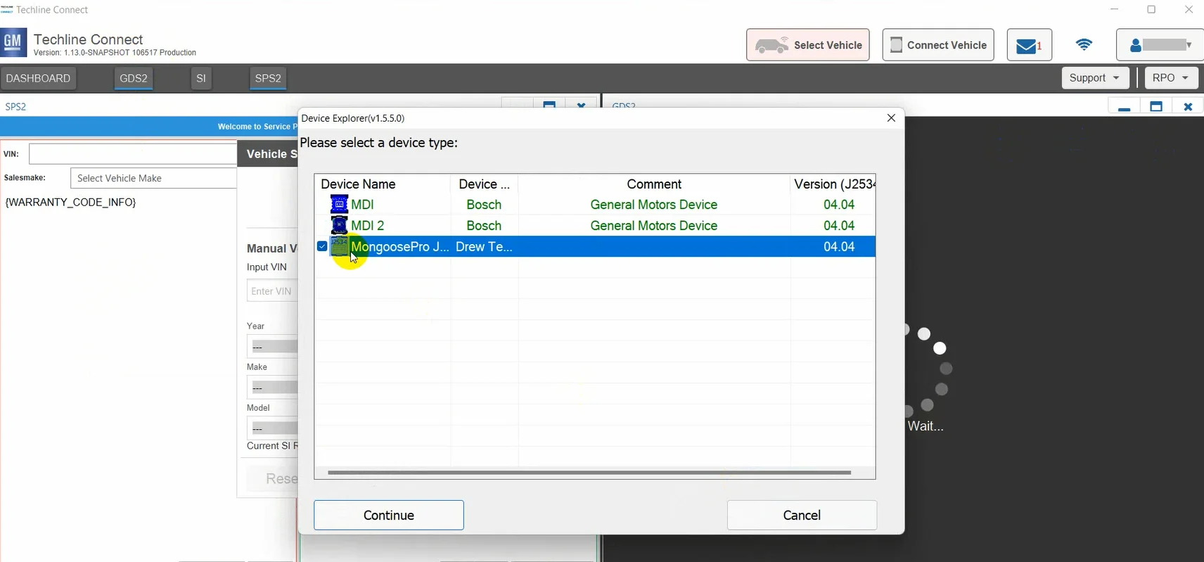Screen dimensions: 1204x562
Task: Uncheck the MongoosePro device checkbox
Action: (x=322, y=247)
